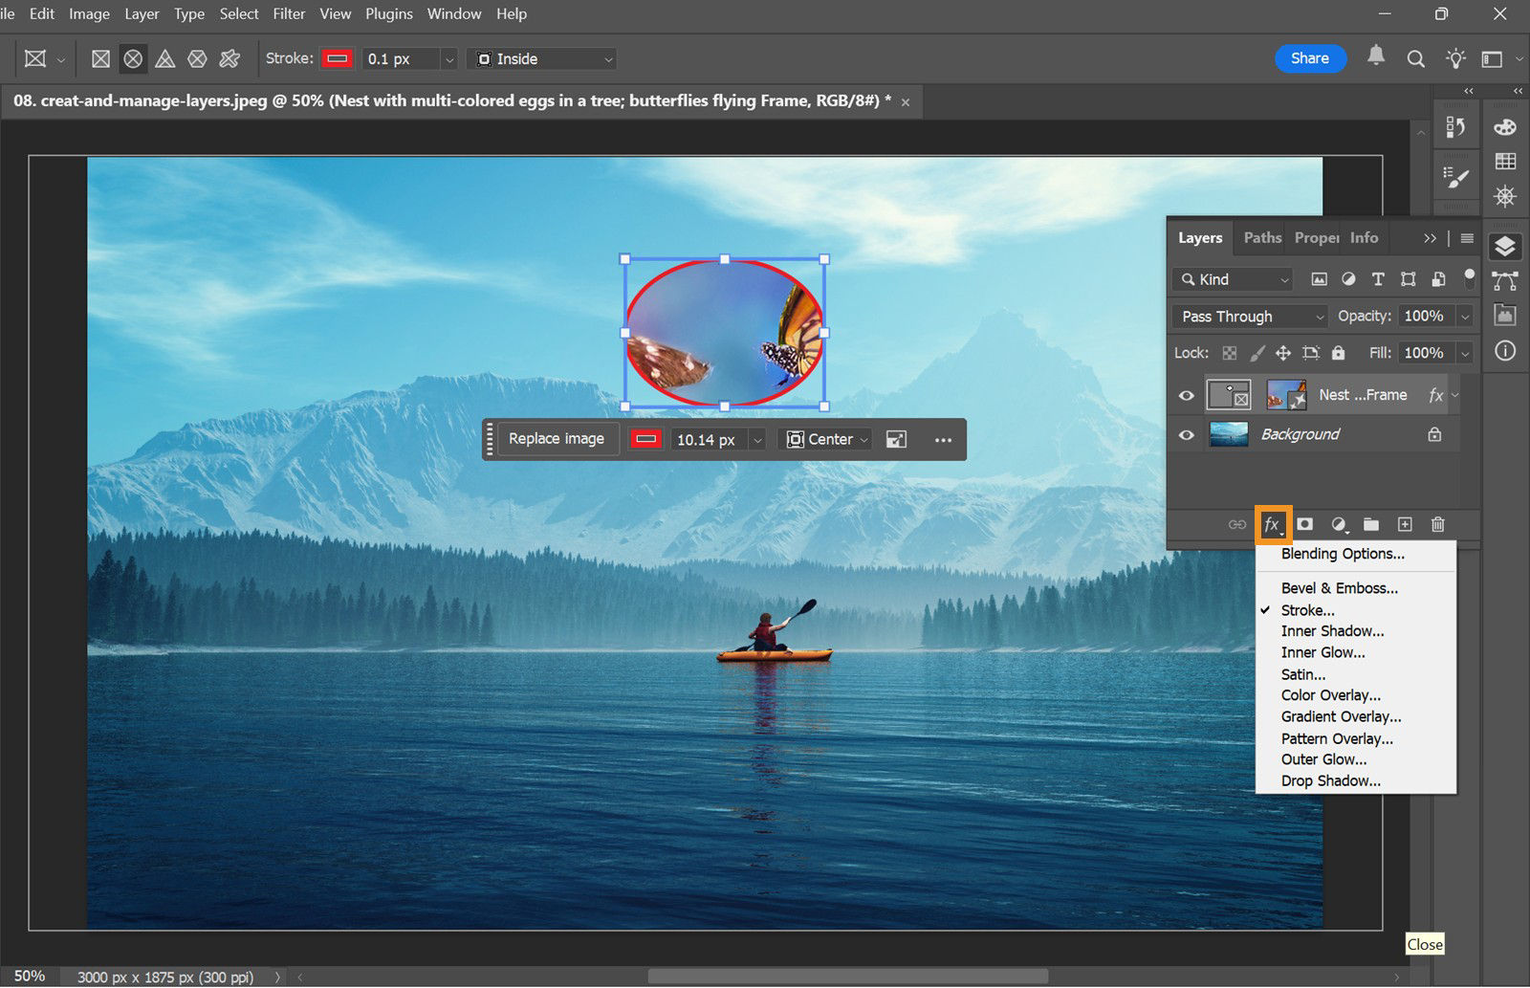Switch to the Paths tab
The height and width of the screenshot is (988, 1530).
[1260, 237]
